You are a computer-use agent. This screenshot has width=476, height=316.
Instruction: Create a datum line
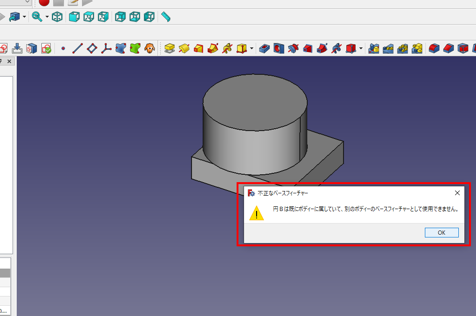coord(78,48)
